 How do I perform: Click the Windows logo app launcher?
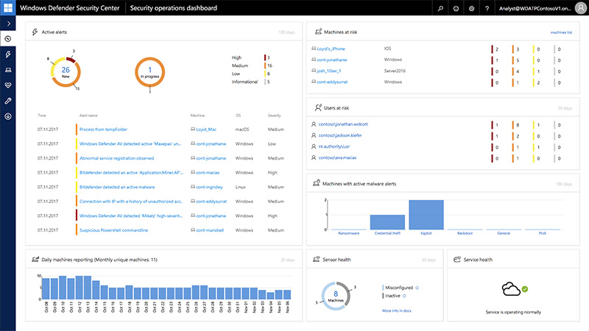7,8
